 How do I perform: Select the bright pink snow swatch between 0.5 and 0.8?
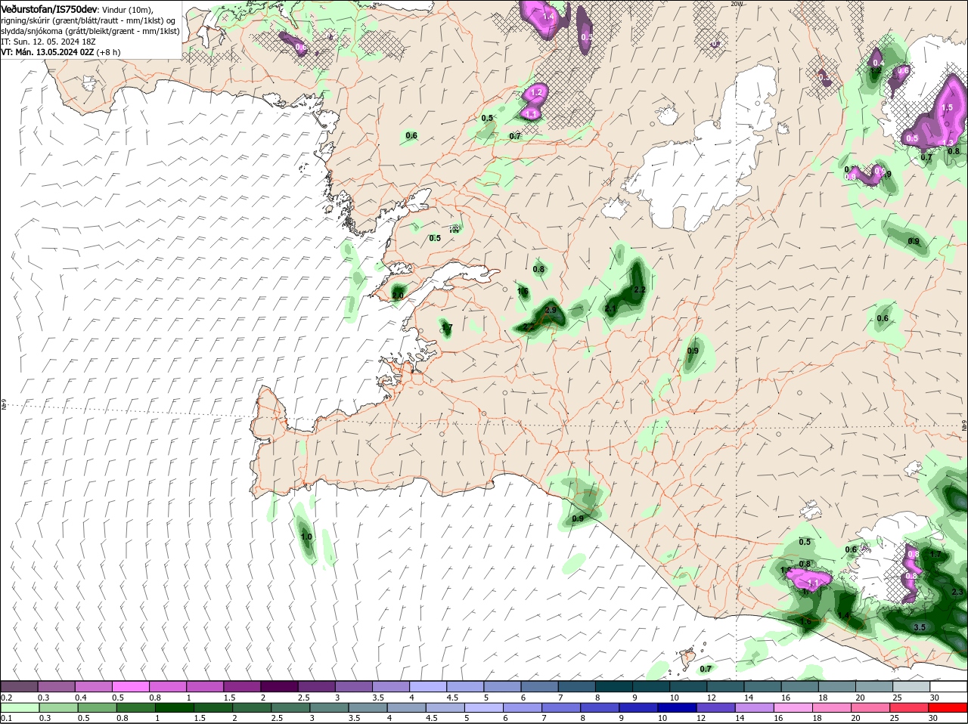click(131, 686)
